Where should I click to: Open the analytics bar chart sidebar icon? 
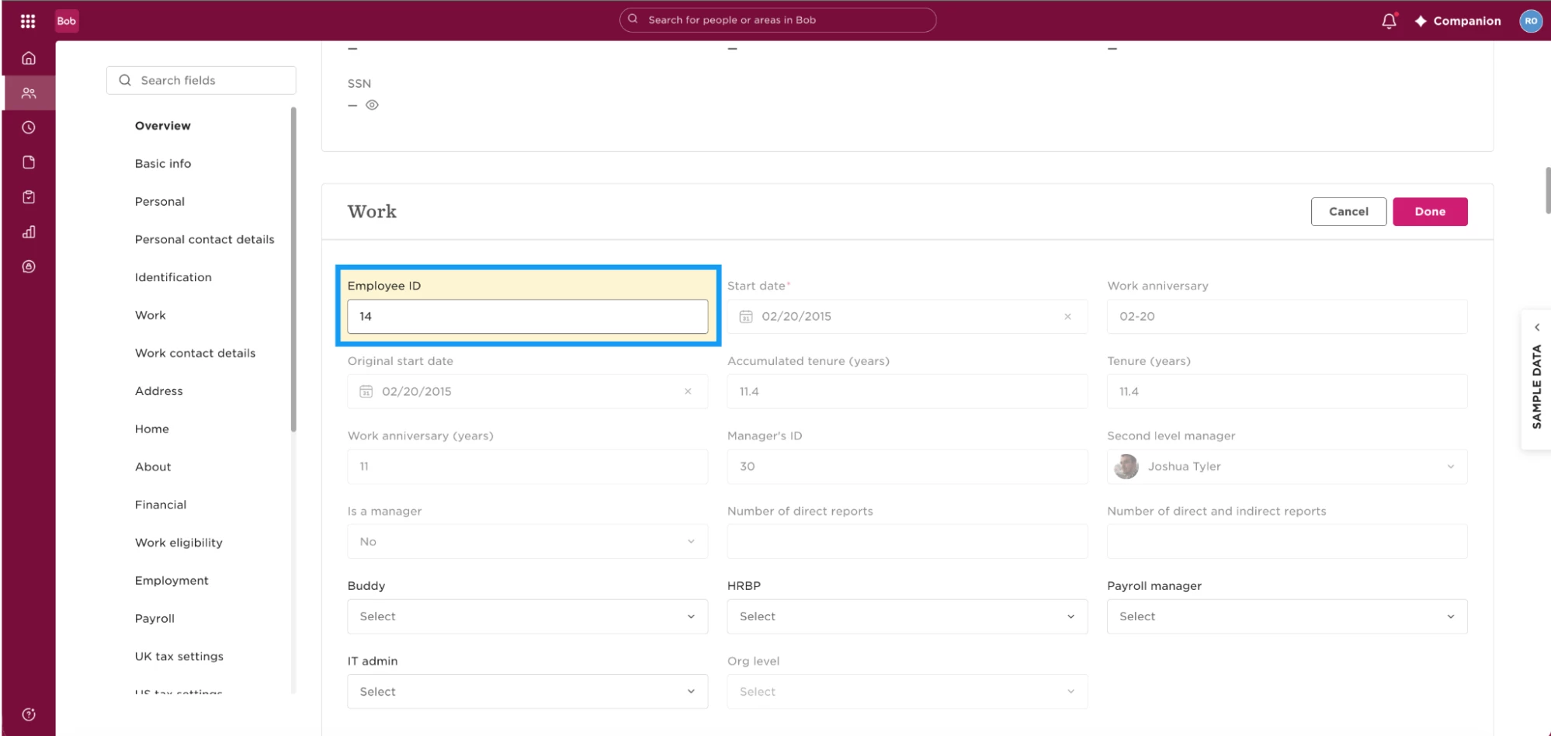29,232
